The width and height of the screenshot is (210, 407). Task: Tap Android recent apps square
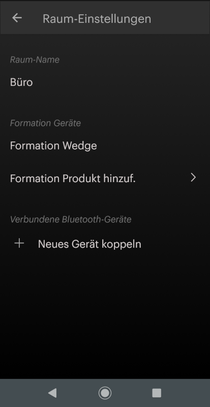157,393
